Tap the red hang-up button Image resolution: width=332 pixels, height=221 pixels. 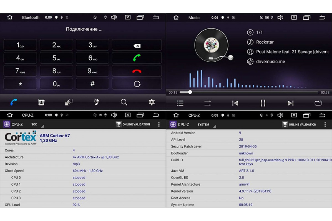coord(137,71)
